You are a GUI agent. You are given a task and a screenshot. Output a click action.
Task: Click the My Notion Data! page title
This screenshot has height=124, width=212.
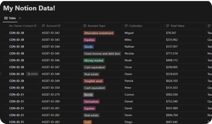(x=29, y=8)
